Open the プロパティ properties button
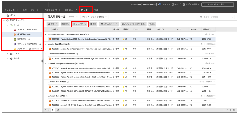 tap(80, 24)
